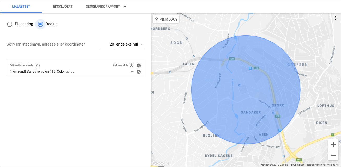
Task: Remove all targeted locations via header X
Action: [139, 66]
